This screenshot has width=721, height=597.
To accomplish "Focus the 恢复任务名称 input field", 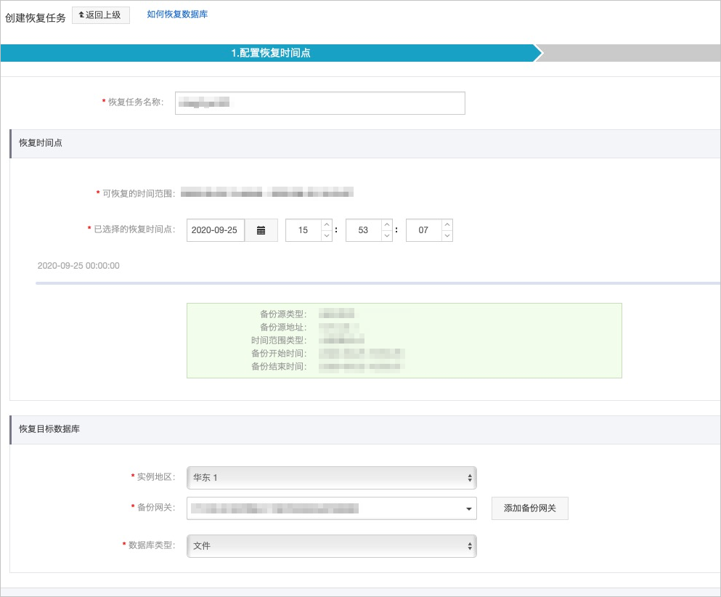I will pos(320,103).
